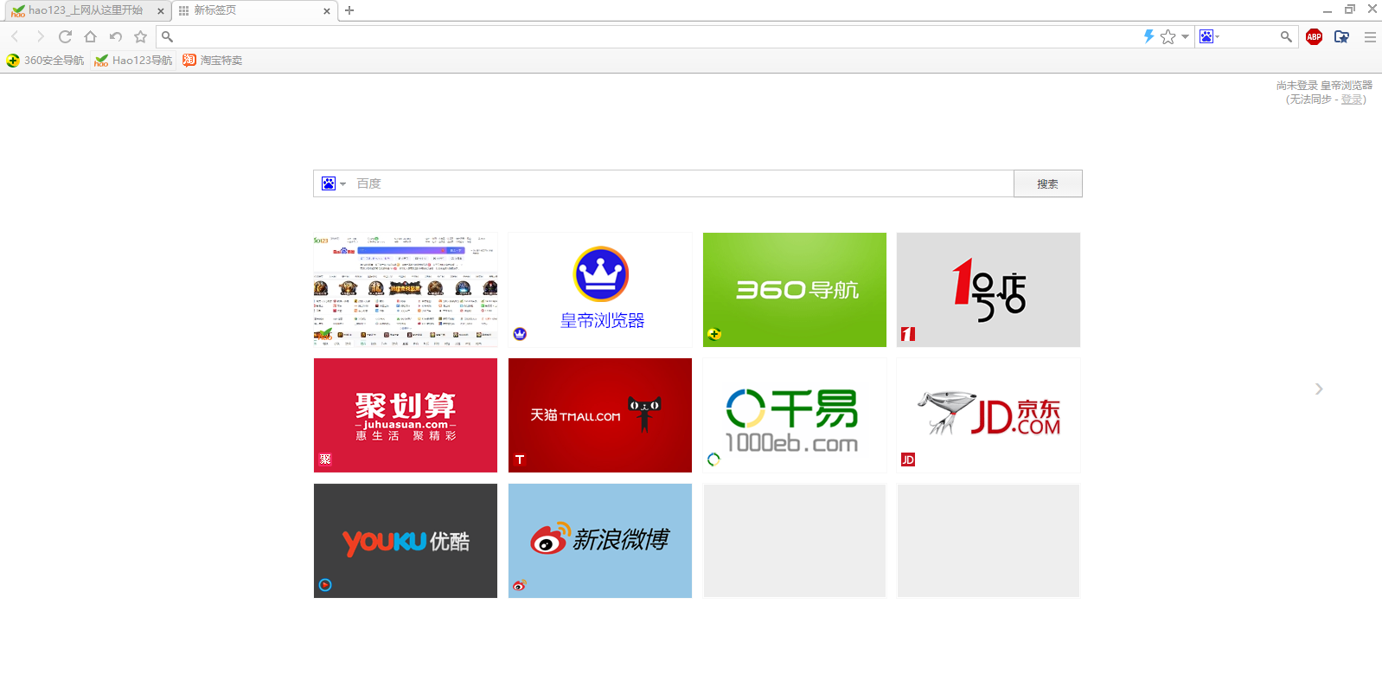This screenshot has width=1382, height=694.
Task: Open the JD.COM 京东 tile
Action: 989,415
